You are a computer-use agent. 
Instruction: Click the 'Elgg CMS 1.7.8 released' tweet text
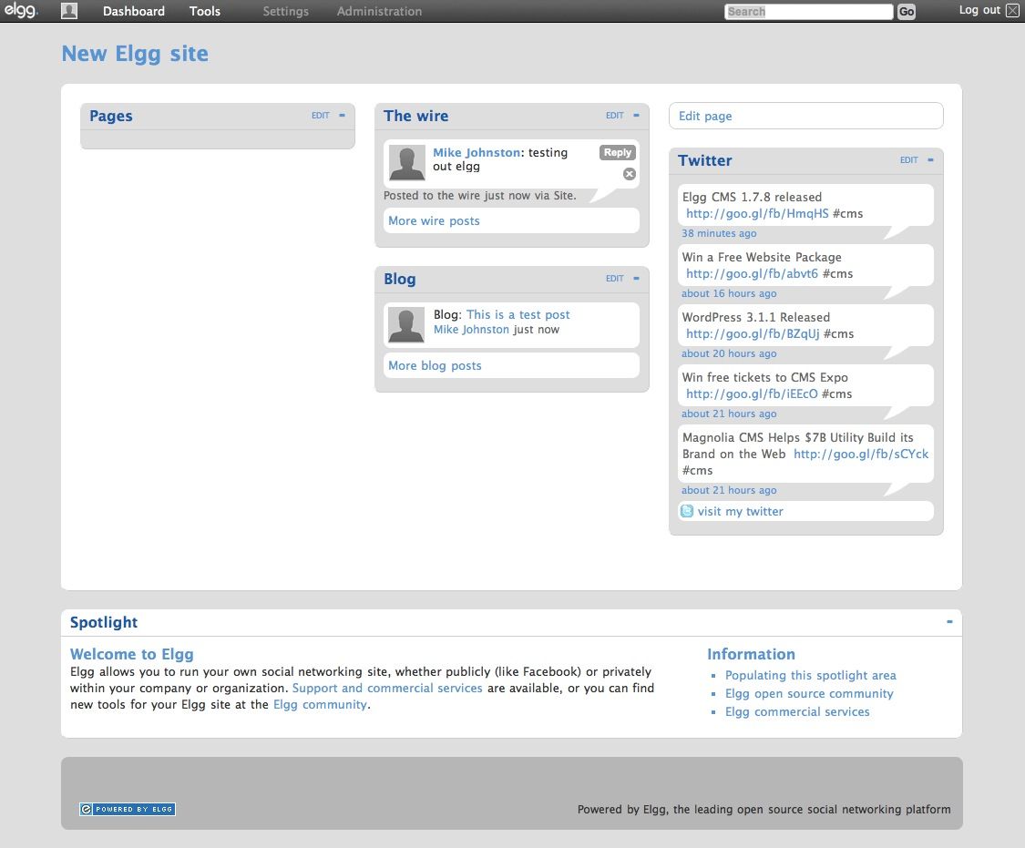(752, 197)
